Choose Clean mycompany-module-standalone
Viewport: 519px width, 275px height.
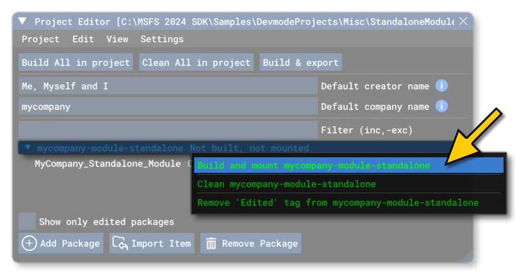(349, 184)
